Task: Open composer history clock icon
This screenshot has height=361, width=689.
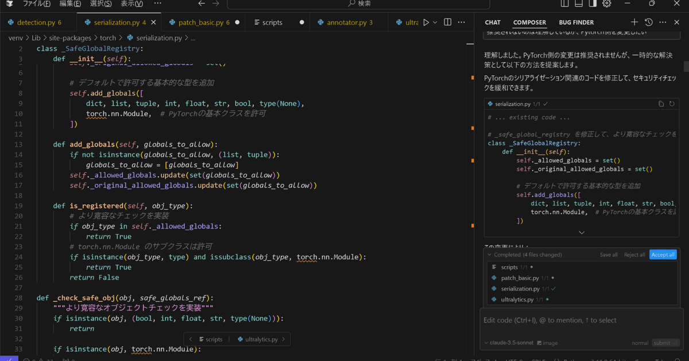Action: (x=648, y=22)
